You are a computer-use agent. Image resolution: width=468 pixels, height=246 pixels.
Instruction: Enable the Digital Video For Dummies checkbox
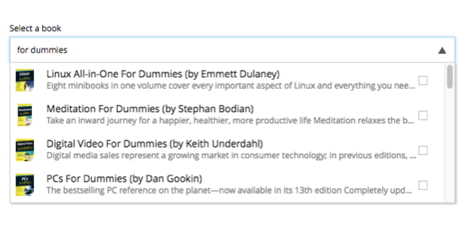pos(423,150)
